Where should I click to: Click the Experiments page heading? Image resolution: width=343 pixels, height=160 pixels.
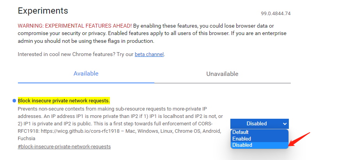pos(43,11)
